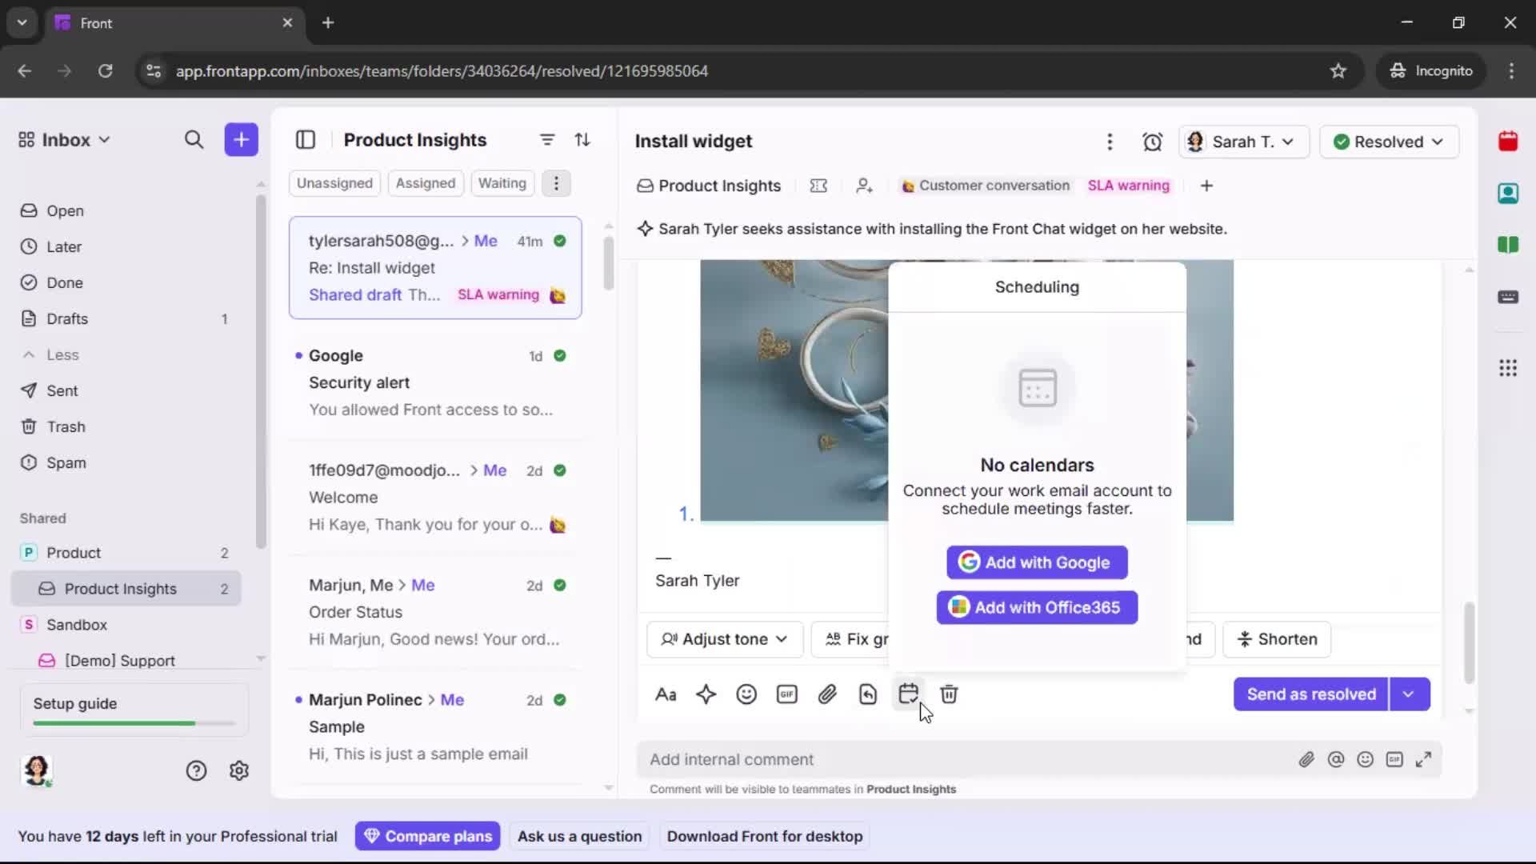The width and height of the screenshot is (1536, 864).
Task: Mention a teammate using the @ icon
Action: tap(1336, 759)
